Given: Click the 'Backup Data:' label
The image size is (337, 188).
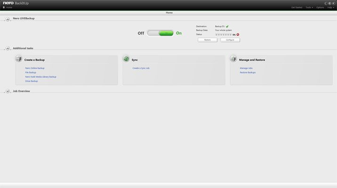Looking at the screenshot, I should pyautogui.click(x=202, y=30).
